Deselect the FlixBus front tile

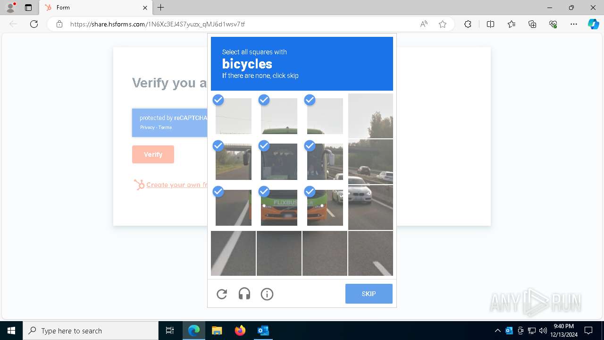pyautogui.click(x=279, y=208)
